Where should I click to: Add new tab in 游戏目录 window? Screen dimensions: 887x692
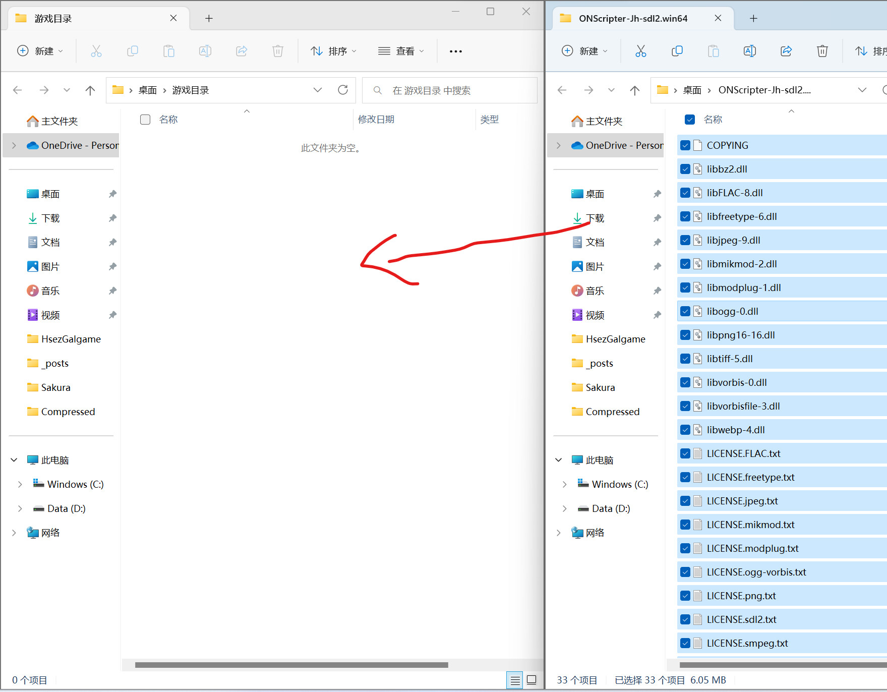pyautogui.click(x=209, y=19)
